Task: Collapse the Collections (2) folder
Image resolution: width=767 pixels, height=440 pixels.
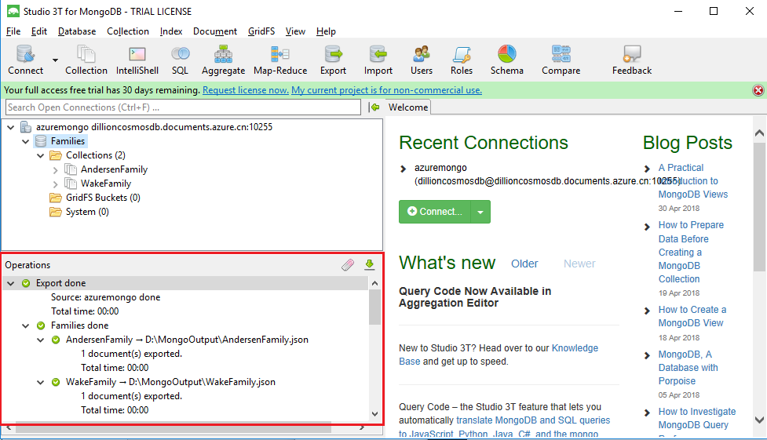Action: (40, 155)
